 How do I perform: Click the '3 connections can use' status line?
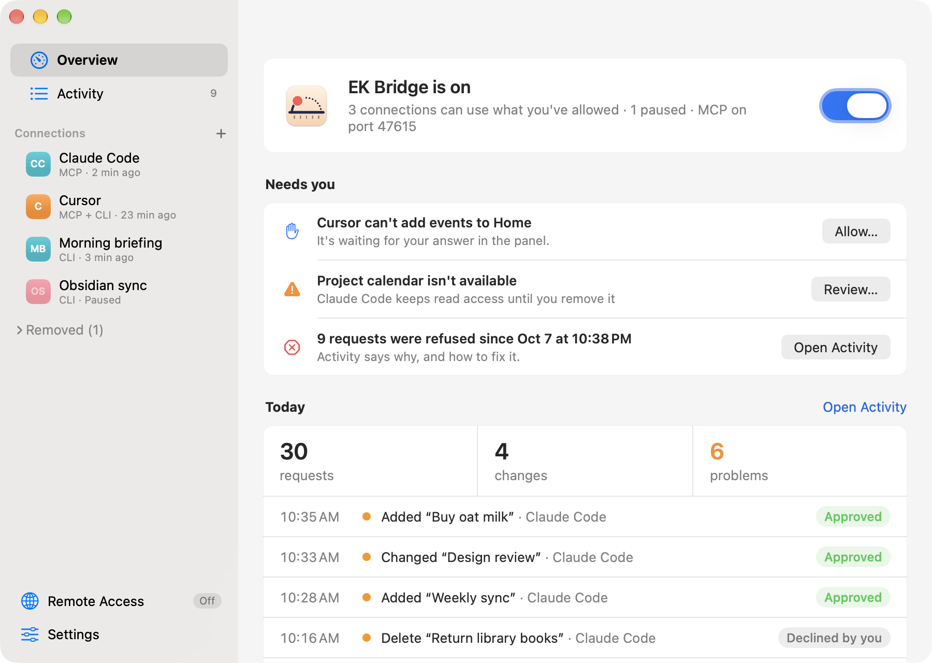tap(547, 118)
